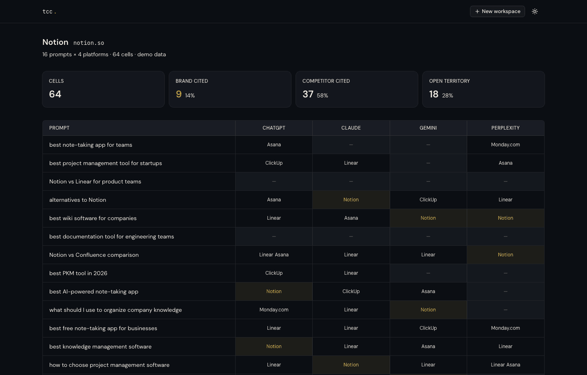Select prompt 'best project management tool for startups'

point(139,163)
